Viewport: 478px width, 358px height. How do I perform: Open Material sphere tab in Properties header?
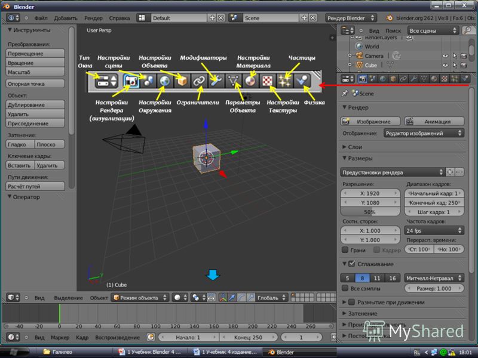(x=434, y=79)
